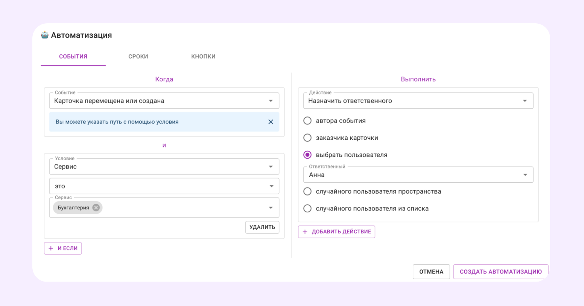Click the 'Анна' value text
584x306 pixels.
click(x=317, y=175)
